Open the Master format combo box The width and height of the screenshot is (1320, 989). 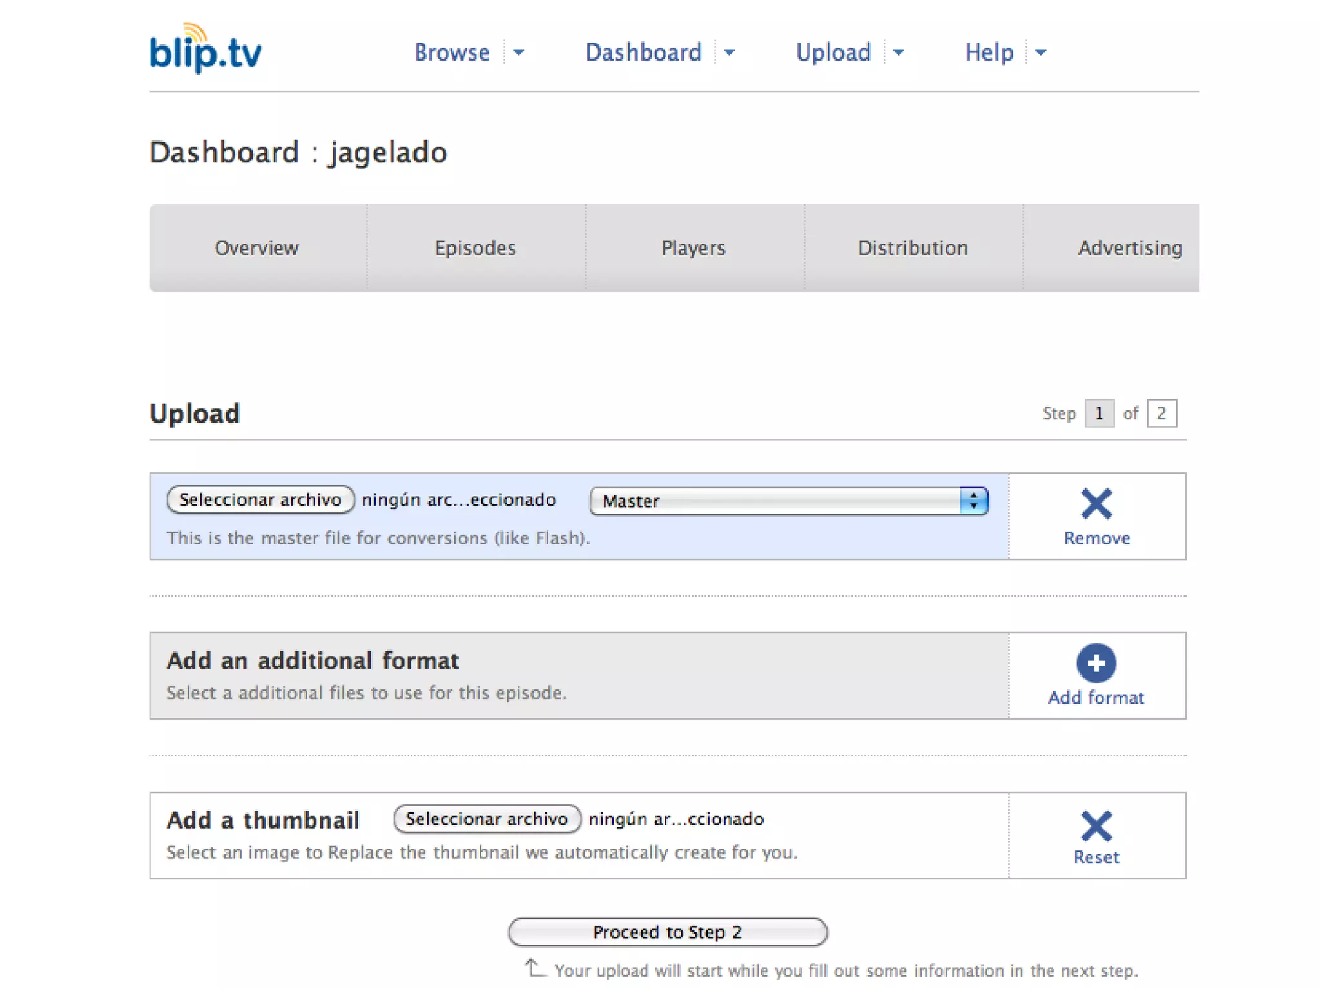pos(788,501)
